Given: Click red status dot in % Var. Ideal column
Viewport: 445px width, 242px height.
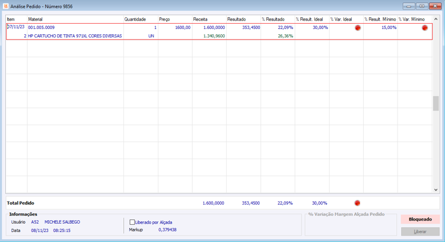Looking at the screenshot, I should tap(358, 28).
